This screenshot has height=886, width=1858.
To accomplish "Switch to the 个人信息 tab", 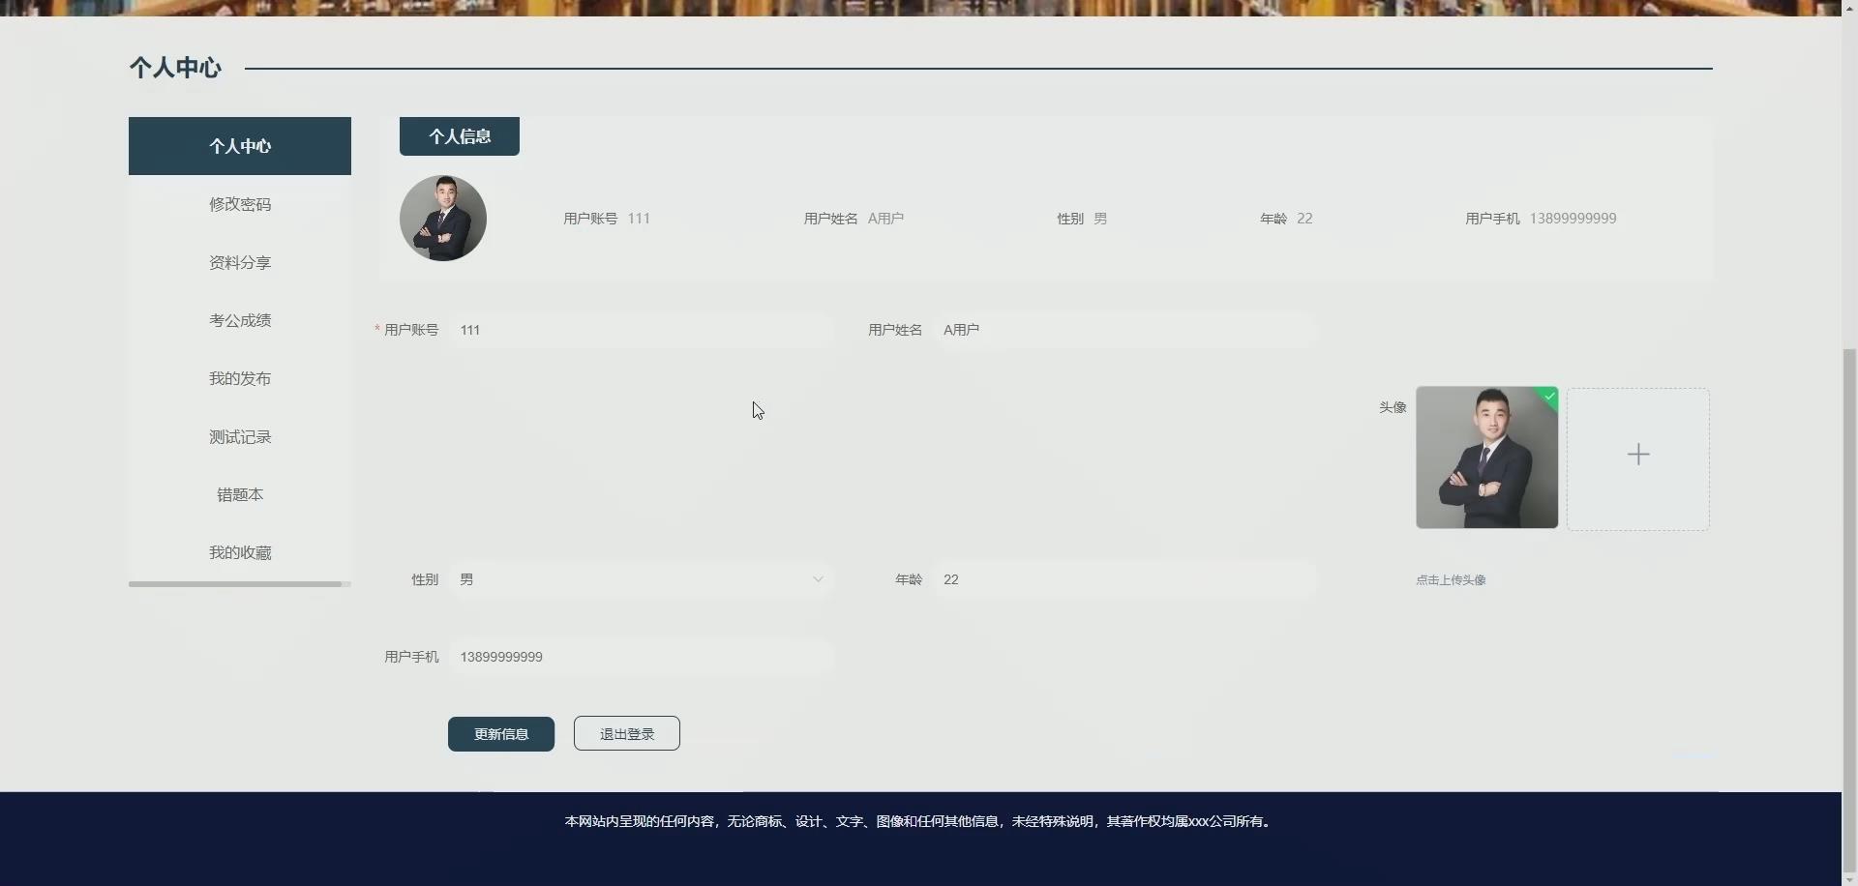I will [459, 135].
